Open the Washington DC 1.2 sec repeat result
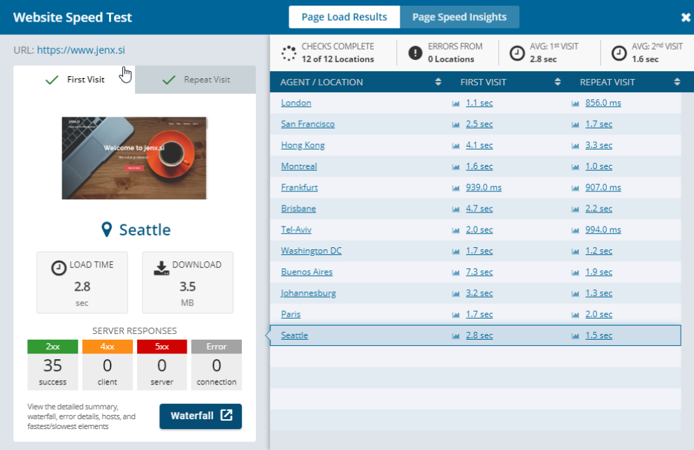 (599, 251)
